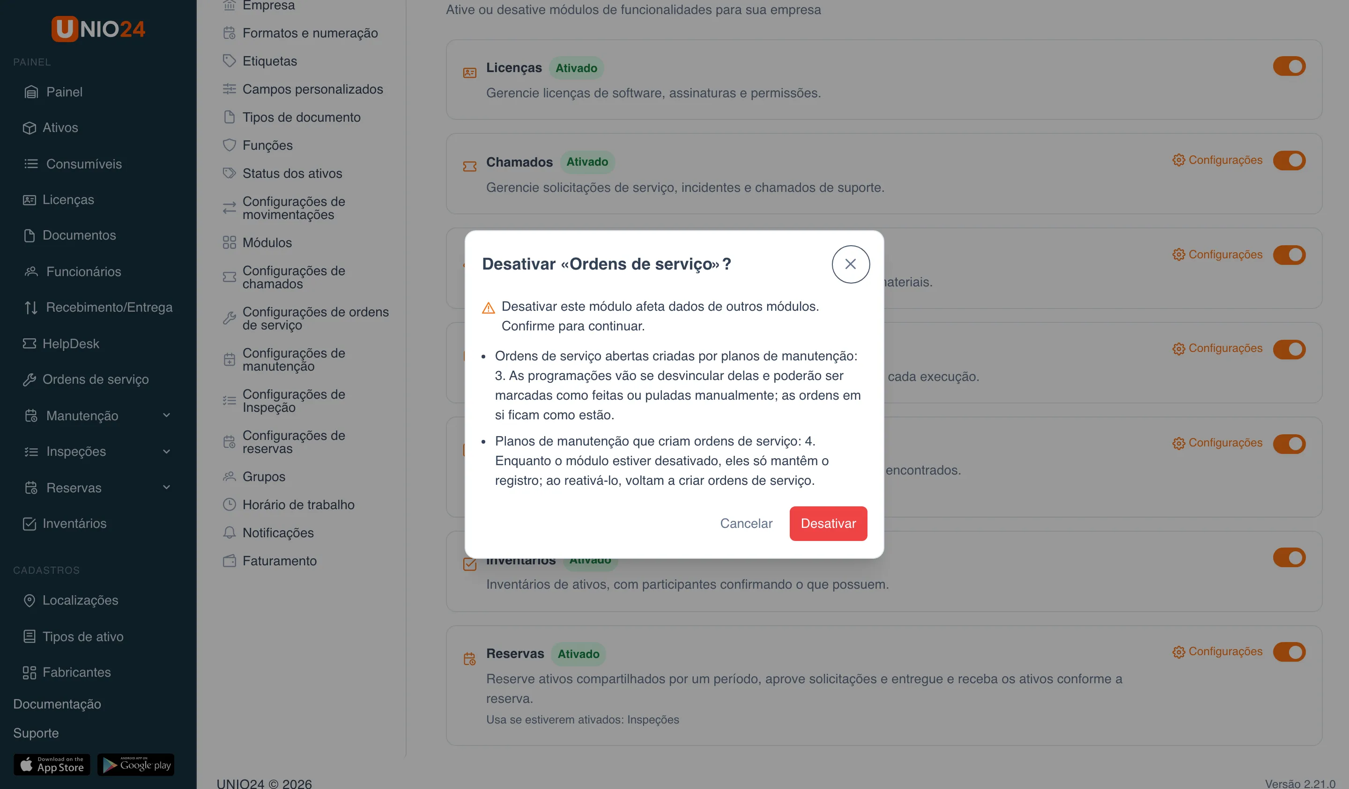
Task: Click Faturamento wallet icon
Action: click(x=229, y=561)
